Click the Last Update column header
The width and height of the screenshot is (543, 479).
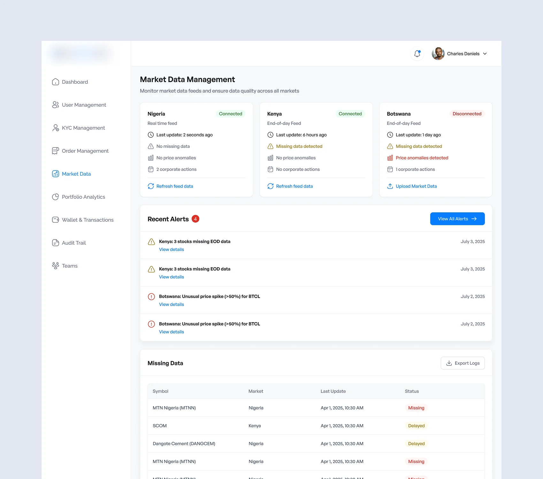(x=333, y=391)
